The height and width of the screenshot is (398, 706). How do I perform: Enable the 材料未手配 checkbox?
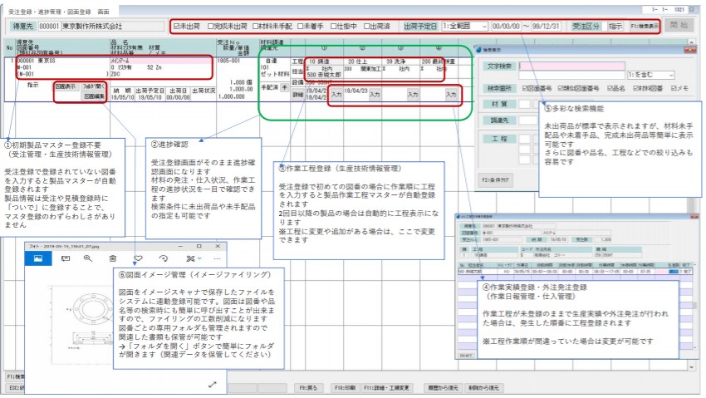pos(255,27)
